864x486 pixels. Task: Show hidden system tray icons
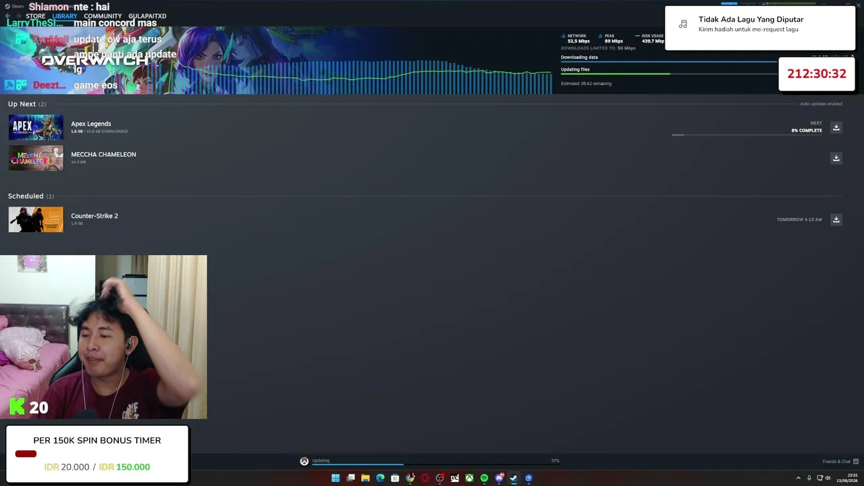click(799, 478)
